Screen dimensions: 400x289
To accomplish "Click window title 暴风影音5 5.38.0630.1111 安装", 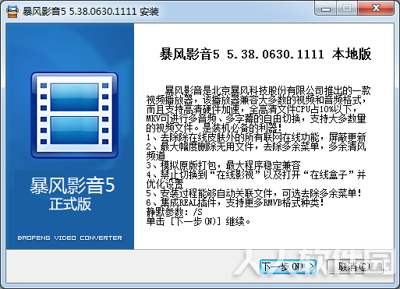I will pyautogui.click(x=90, y=12).
